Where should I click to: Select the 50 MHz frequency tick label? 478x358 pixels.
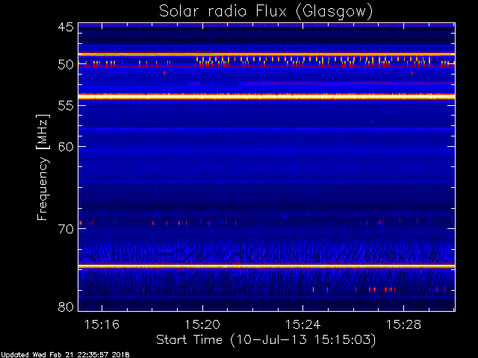coord(65,65)
